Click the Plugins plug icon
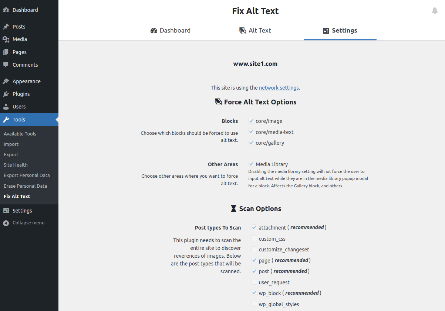This screenshot has width=445, height=311. (6, 94)
